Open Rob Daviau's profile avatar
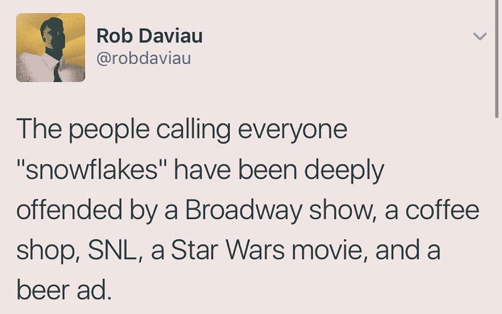 point(51,48)
